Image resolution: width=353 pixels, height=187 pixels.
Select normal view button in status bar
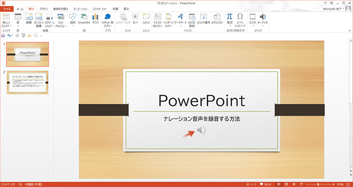click(x=279, y=184)
